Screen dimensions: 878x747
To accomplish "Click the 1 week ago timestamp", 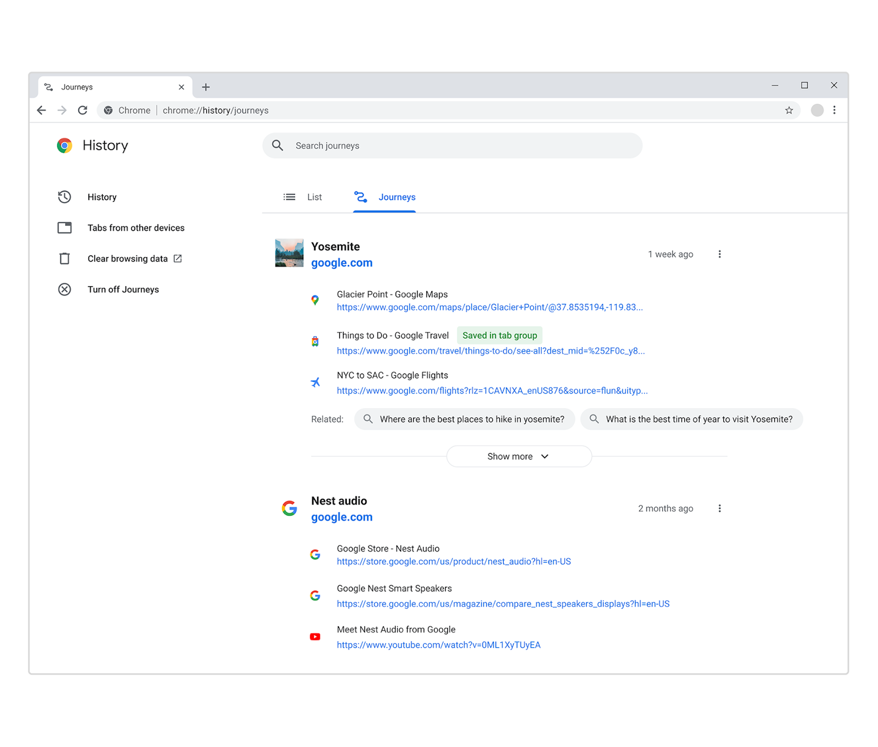I will pyautogui.click(x=671, y=254).
